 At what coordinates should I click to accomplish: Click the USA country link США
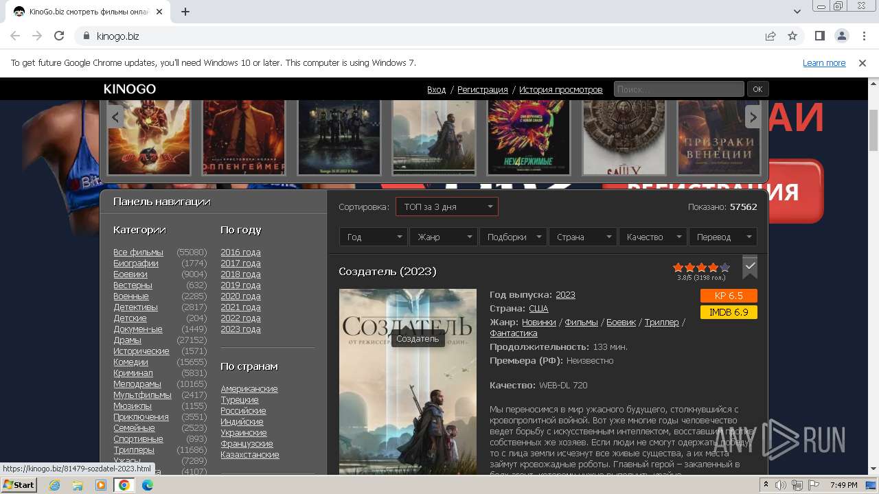click(538, 309)
